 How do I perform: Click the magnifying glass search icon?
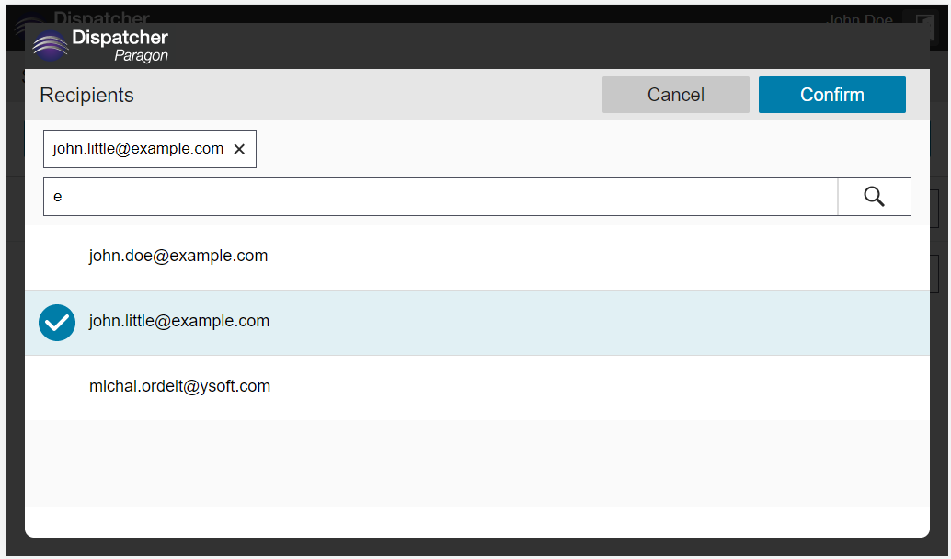[874, 197]
